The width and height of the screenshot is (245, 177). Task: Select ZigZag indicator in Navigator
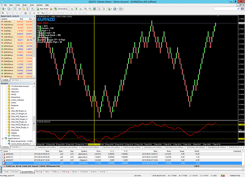(14, 133)
